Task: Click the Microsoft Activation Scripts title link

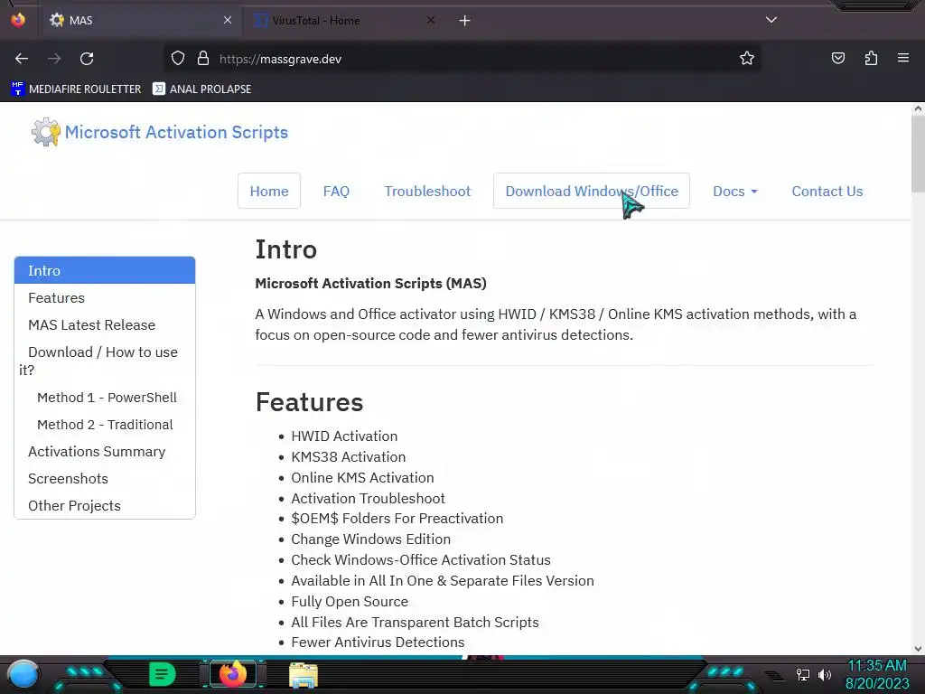Action: click(x=176, y=132)
